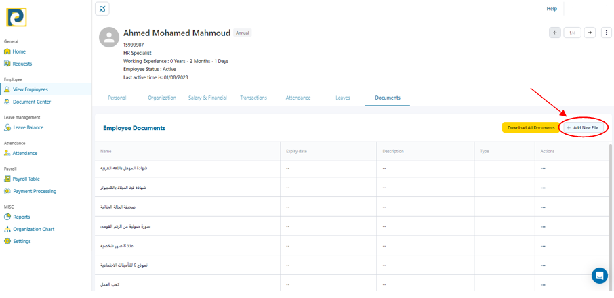Go to the previous employee arrow

555,33
